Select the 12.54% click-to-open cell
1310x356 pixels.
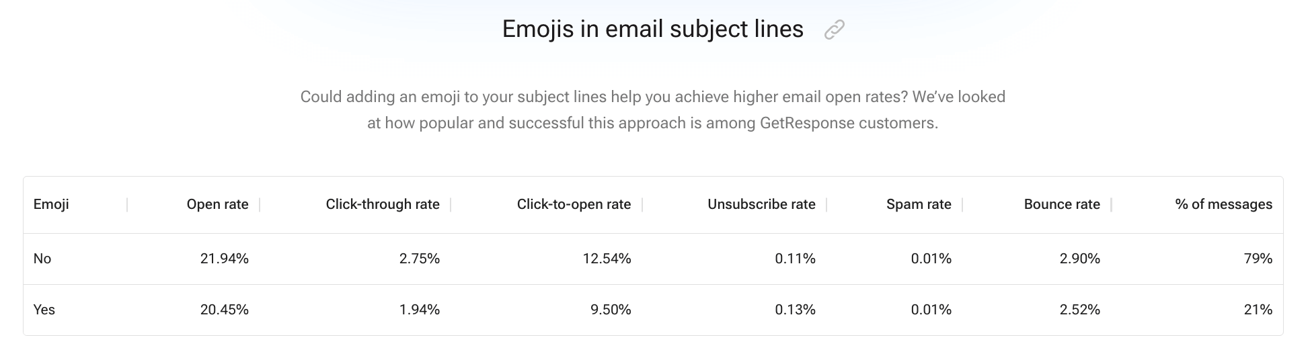click(x=607, y=259)
